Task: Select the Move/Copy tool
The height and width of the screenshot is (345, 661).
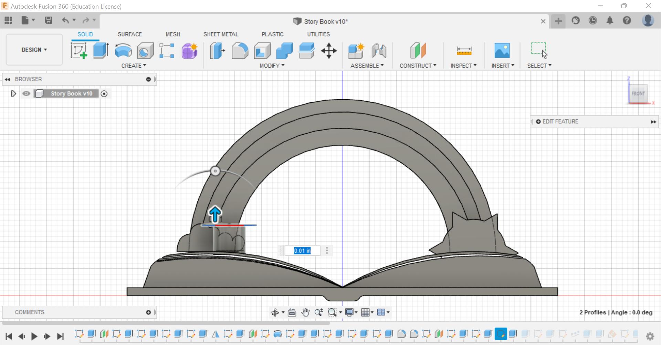Action: [x=329, y=51]
